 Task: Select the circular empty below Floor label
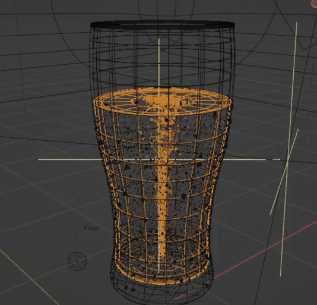pos(77,261)
